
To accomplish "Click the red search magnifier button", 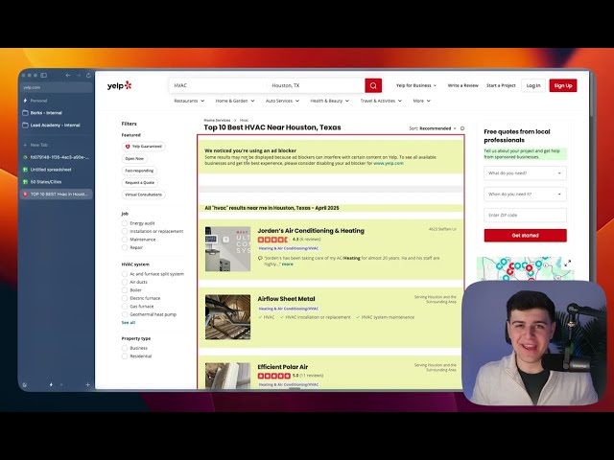I will pos(373,85).
